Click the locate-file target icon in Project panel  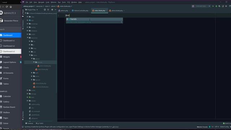click(45, 10)
